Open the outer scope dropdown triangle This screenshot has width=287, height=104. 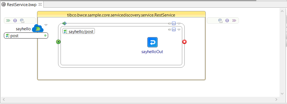(x=179, y=23)
